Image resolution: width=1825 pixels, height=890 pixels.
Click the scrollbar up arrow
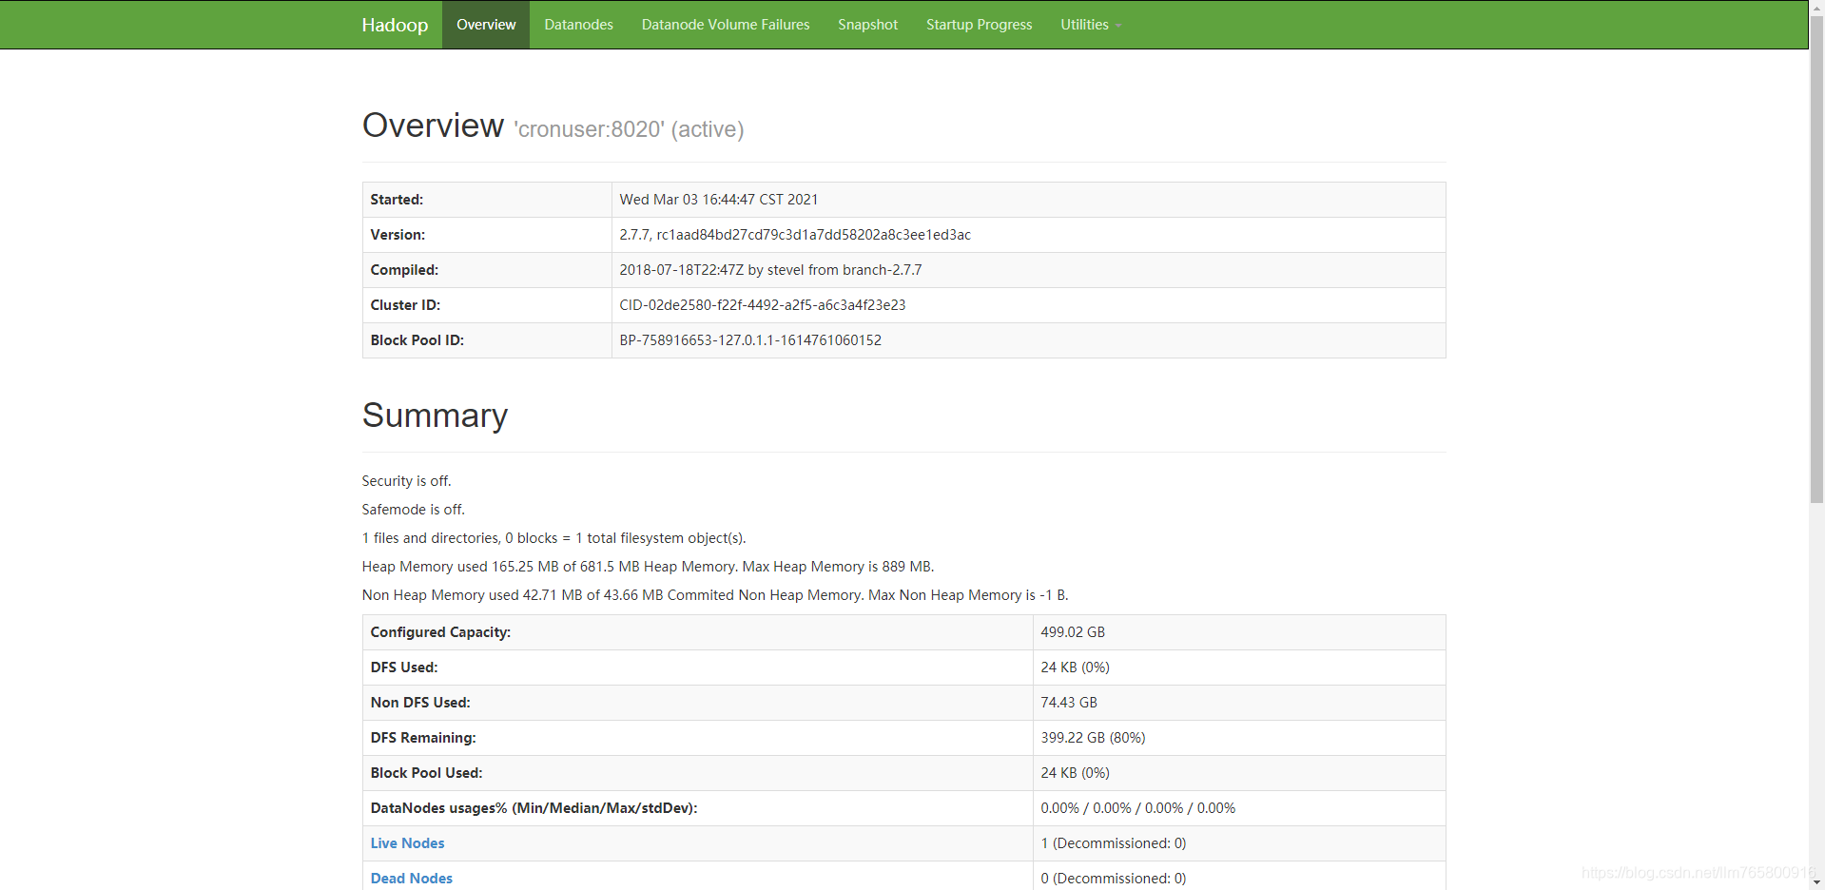(x=1816, y=7)
